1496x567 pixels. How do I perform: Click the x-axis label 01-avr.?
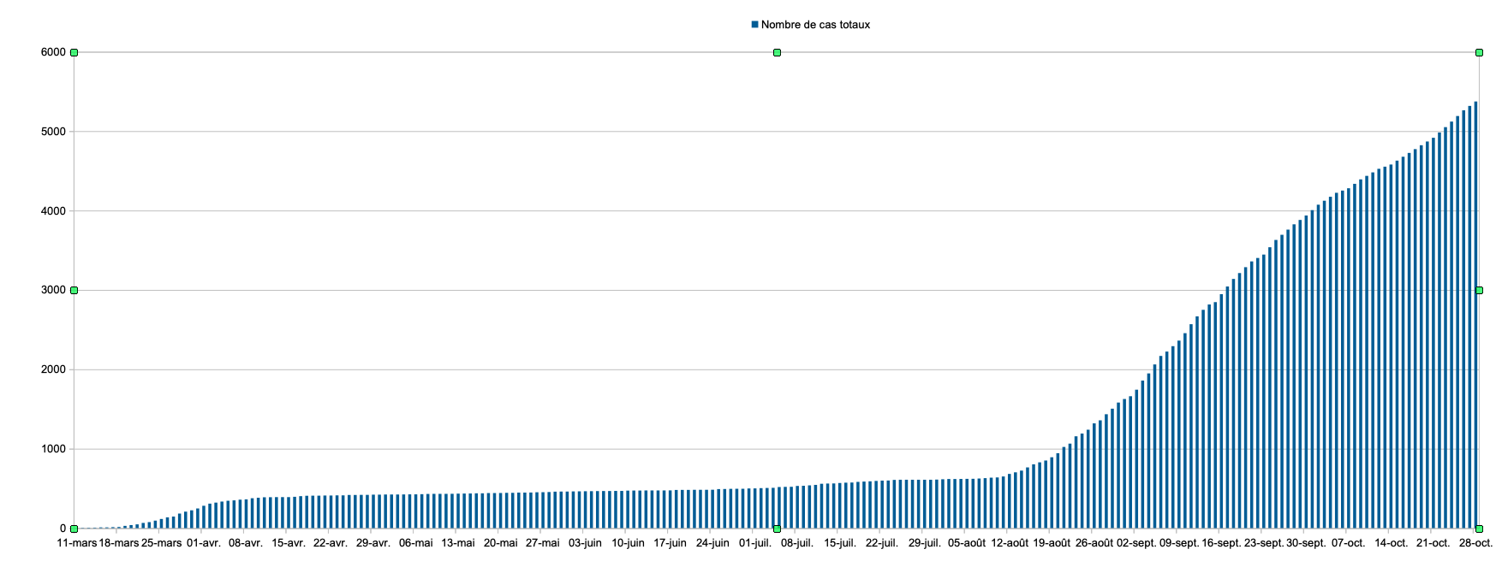(x=204, y=543)
